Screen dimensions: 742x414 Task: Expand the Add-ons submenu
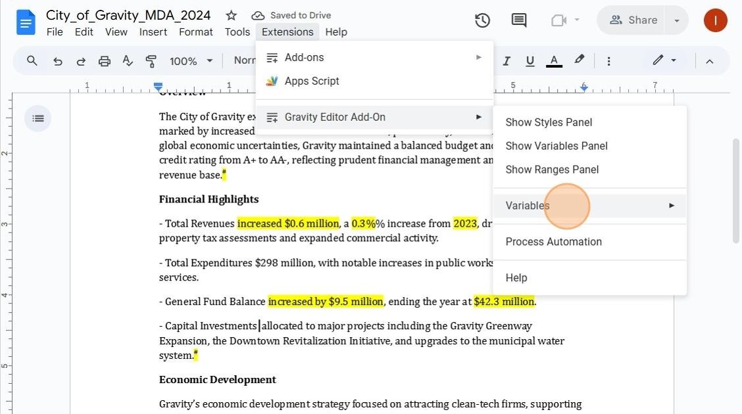[374, 58]
